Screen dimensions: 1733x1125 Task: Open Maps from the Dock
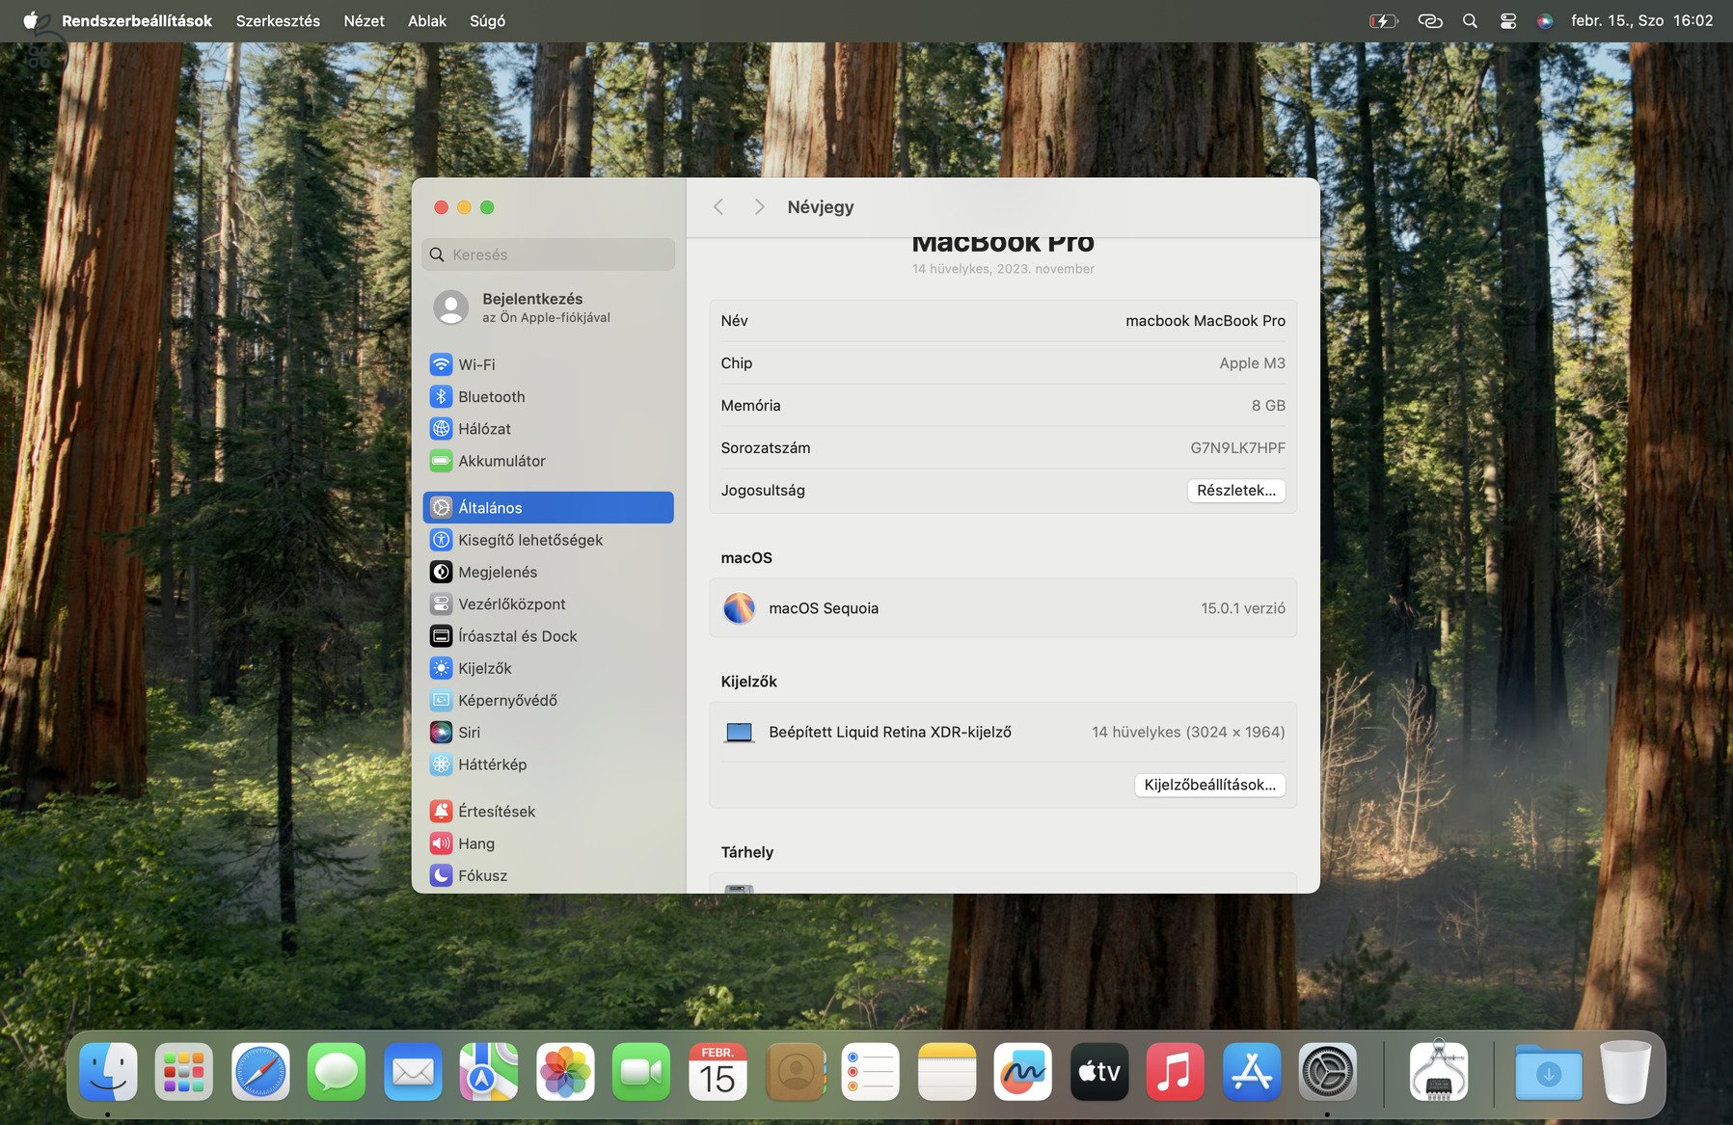(x=489, y=1071)
